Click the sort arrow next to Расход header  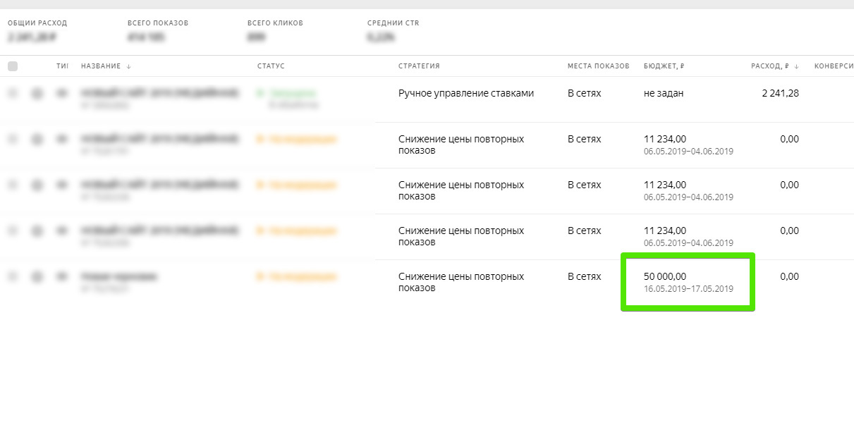796,66
